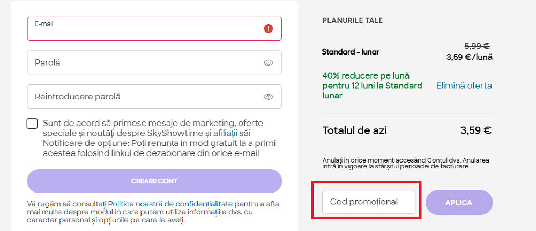Toggle visibility for Reintroducere parolă field

269,97
